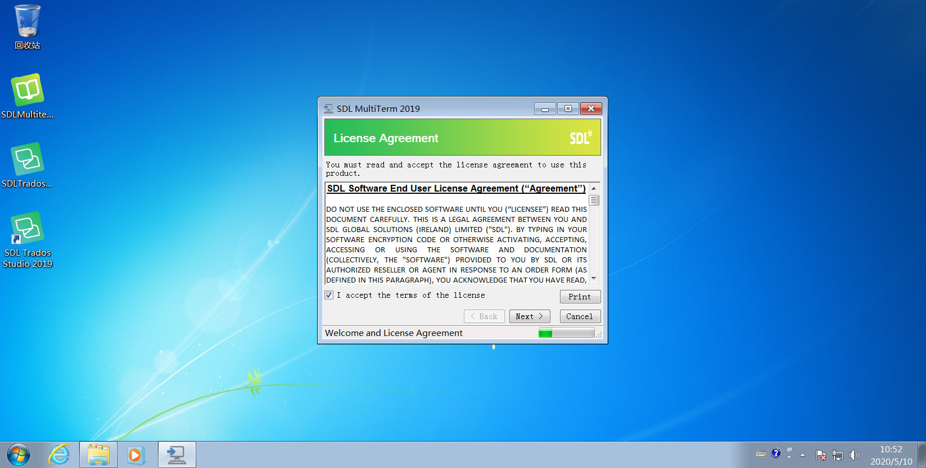Screen dimensions: 926x468
Task: Click the "SDL Software End User License Agreement" heading
Action: [456, 189]
